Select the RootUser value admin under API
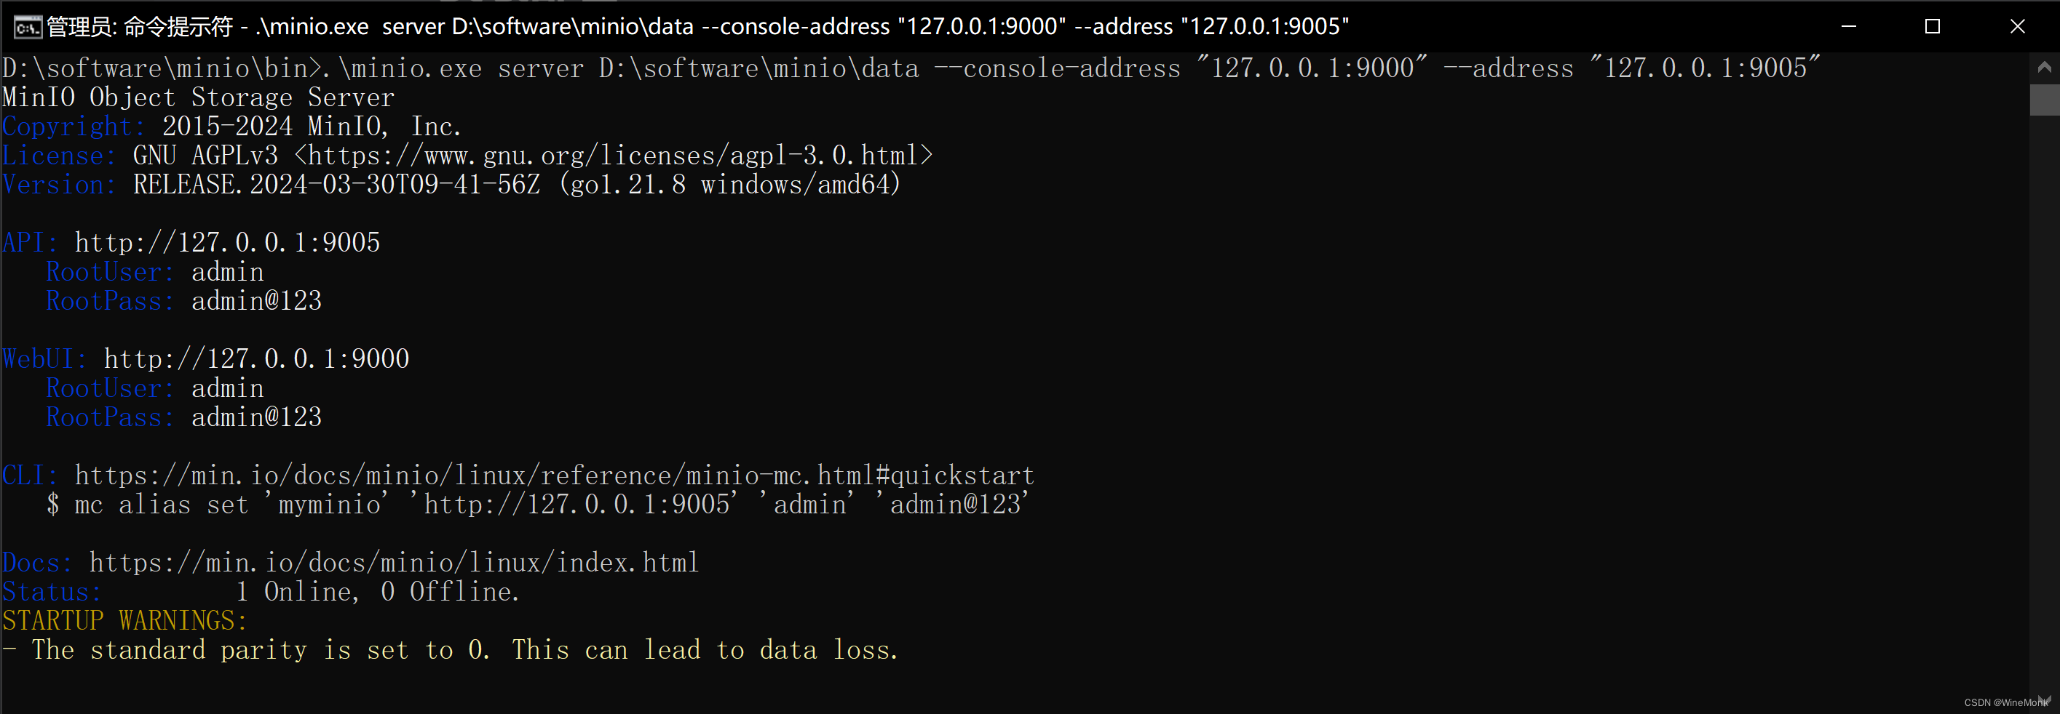The image size is (2060, 714). tap(227, 271)
